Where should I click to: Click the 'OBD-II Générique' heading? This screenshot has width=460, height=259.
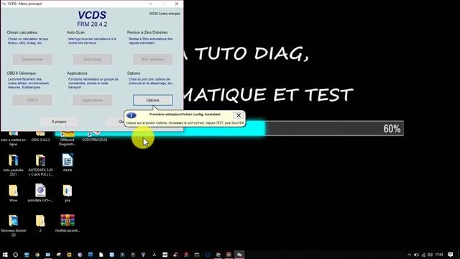22,73
